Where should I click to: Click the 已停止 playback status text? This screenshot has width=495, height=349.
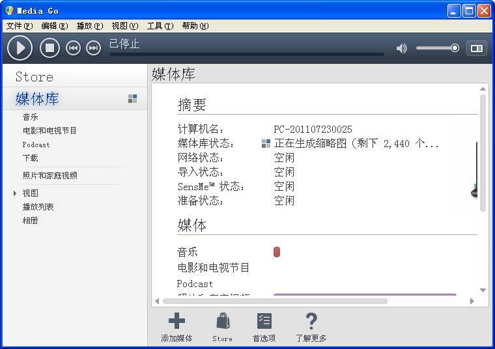pyautogui.click(x=124, y=44)
